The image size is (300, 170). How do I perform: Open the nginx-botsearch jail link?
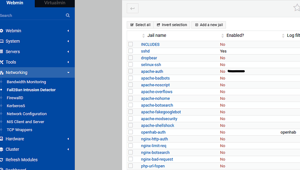pyautogui.click(x=155, y=153)
